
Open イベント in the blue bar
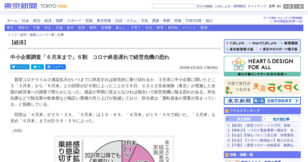click(189, 28)
